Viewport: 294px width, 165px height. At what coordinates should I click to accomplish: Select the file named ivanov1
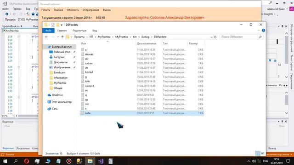click(90, 86)
